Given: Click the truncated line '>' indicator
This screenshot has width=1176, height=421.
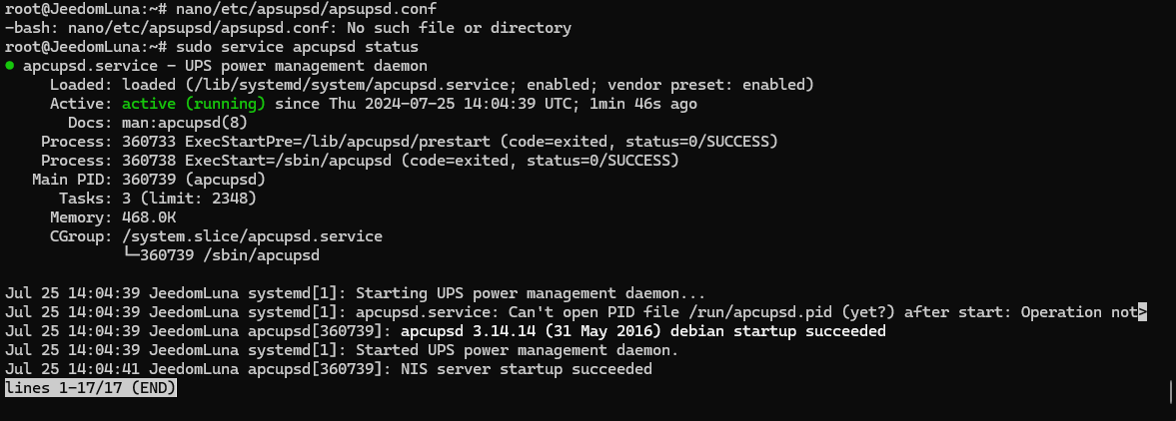Looking at the screenshot, I should click(x=1142, y=312).
